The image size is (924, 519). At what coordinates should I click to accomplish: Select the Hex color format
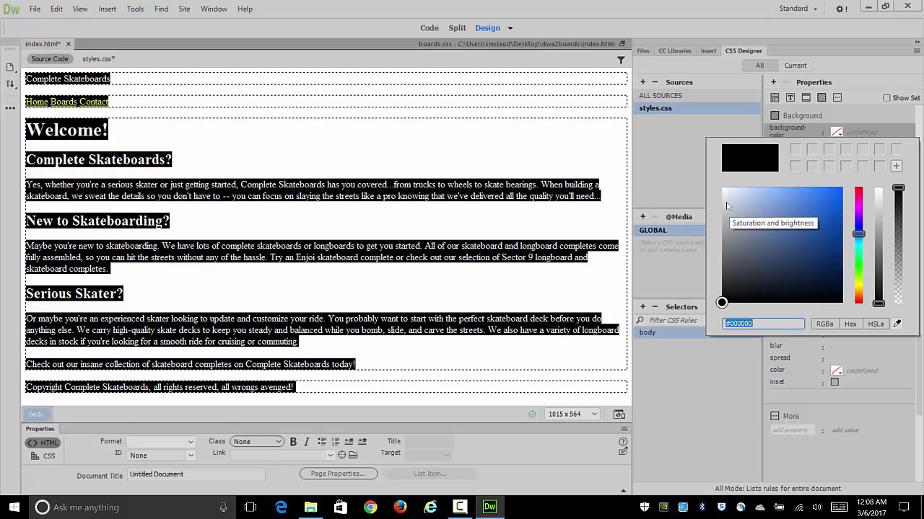click(x=850, y=324)
